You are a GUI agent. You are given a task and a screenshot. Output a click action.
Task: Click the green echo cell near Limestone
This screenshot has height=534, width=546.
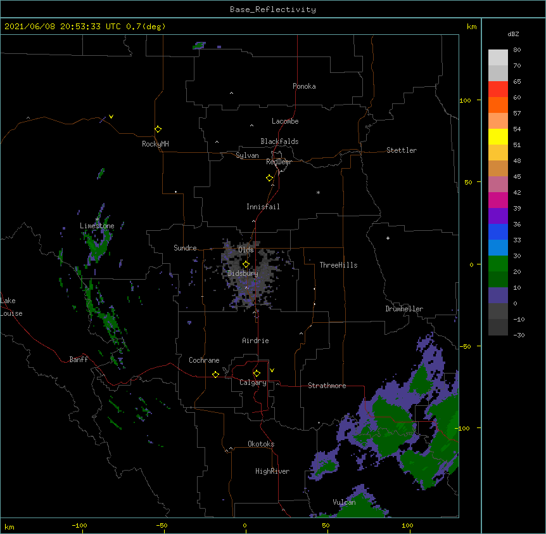98,243
